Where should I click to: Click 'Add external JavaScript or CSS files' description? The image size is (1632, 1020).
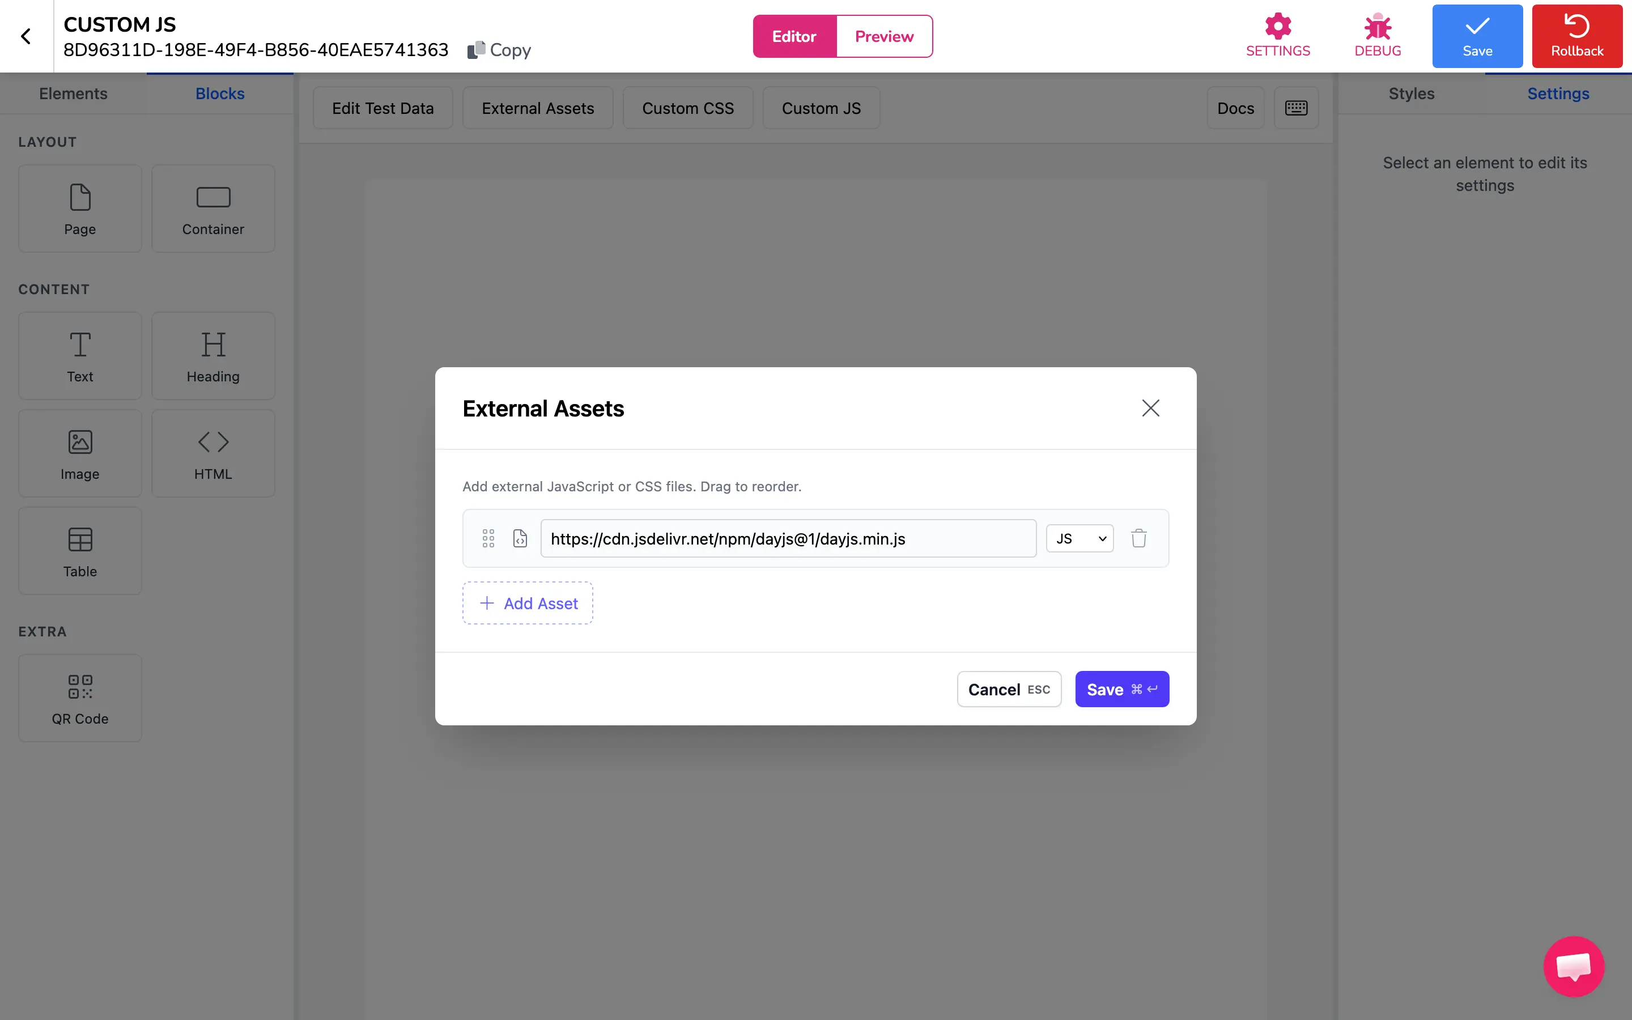(632, 486)
